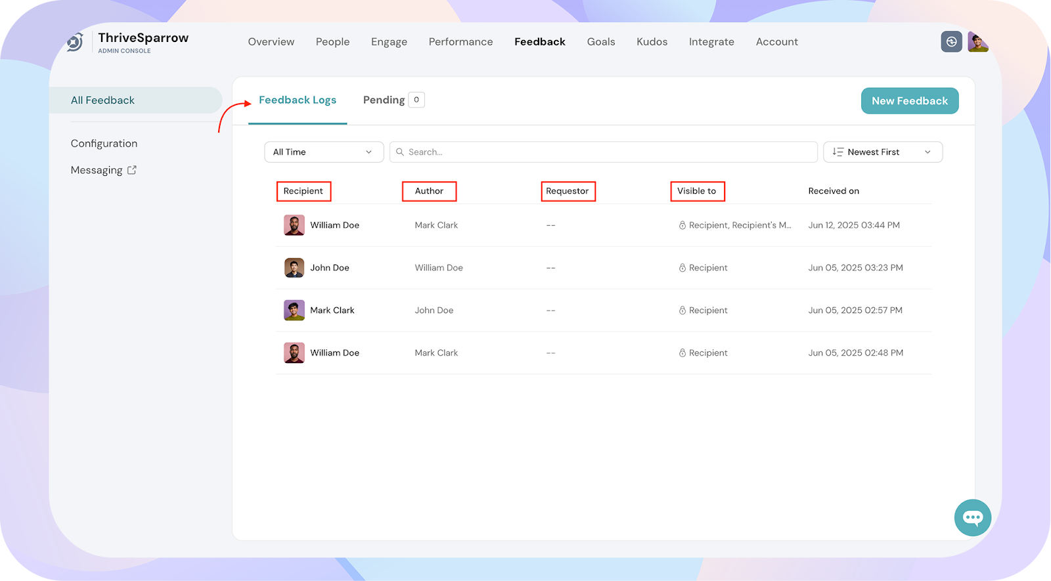Viewport: 1051px width, 581px height.
Task: Click William Doe's avatar in 02:48 PM row
Action: pos(294,353)
